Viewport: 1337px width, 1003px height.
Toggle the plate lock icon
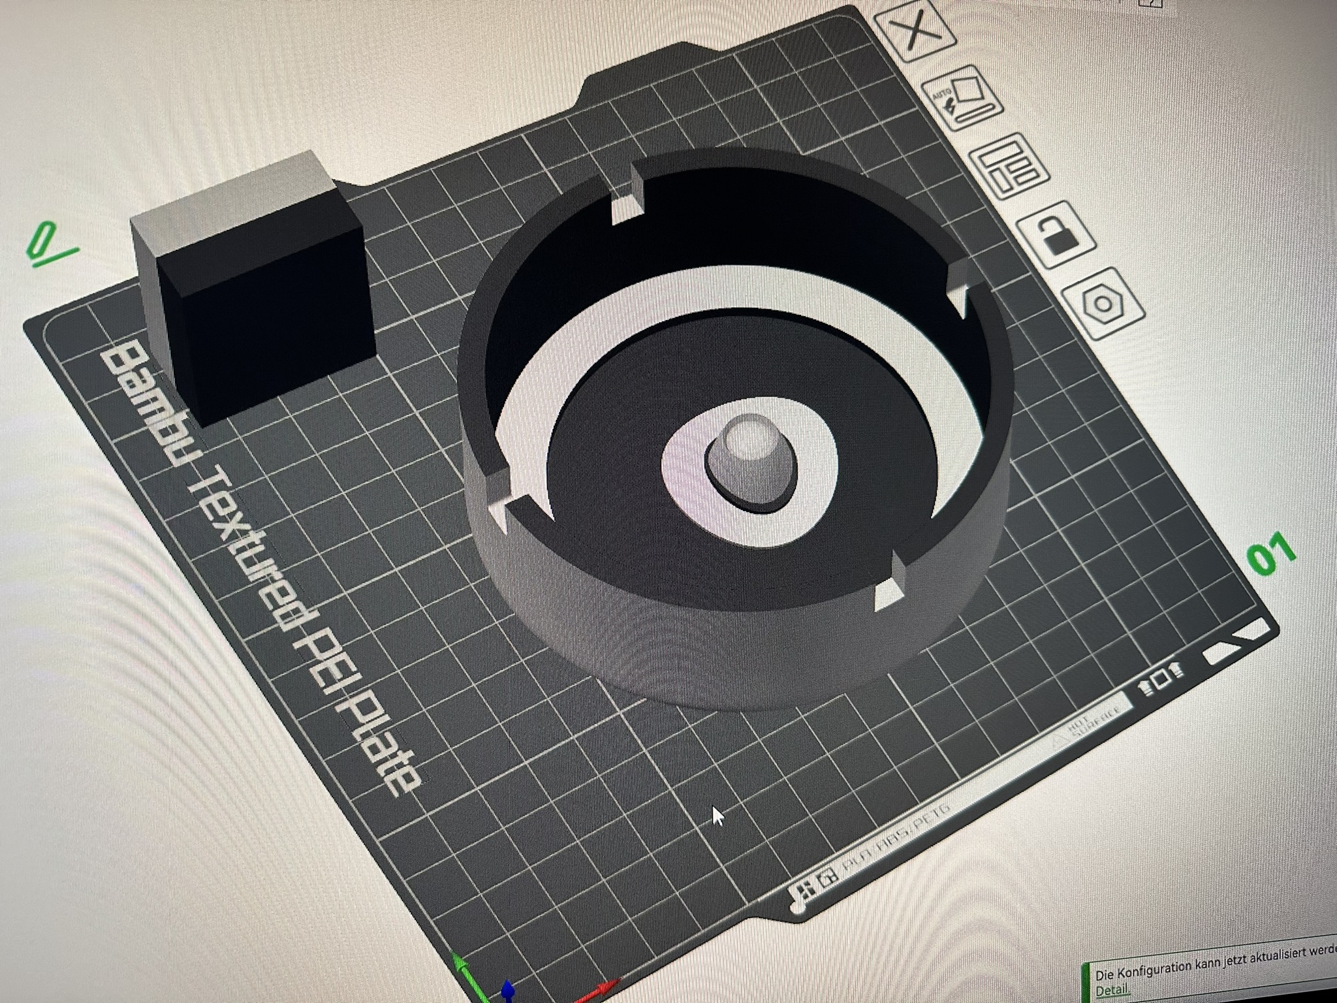[x=1056, y=234]
